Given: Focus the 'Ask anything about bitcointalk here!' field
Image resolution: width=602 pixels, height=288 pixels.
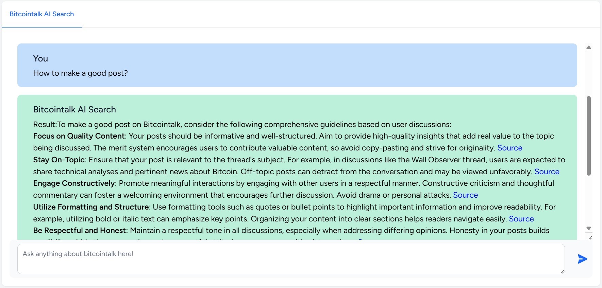Looking at the screenshot, I should [x=291, y=259].
